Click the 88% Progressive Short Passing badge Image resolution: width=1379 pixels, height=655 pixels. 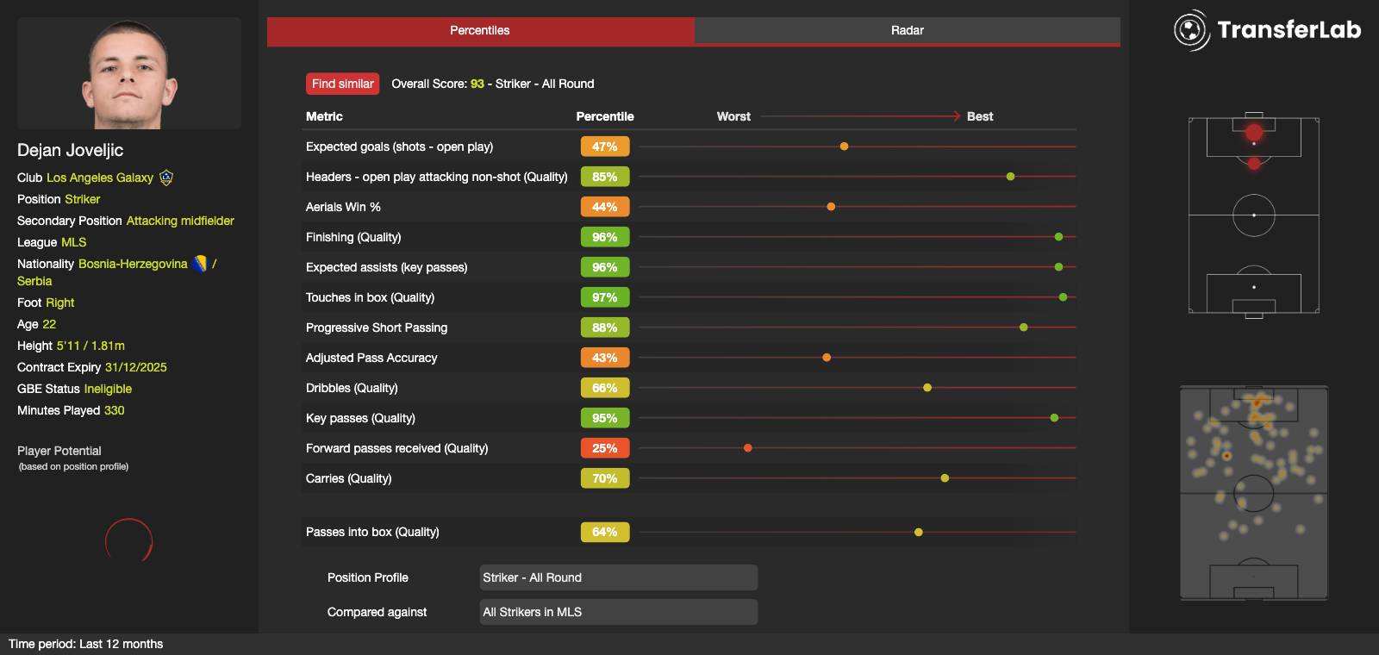click(605, 327)
